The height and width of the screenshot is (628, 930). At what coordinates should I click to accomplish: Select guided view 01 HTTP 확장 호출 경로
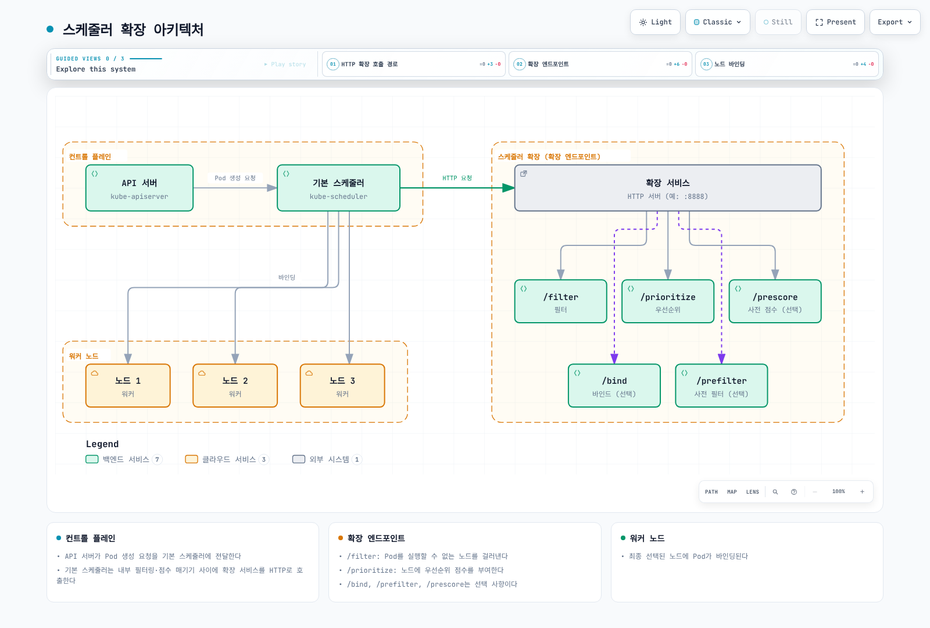pyautogui.click(x=413, y=64)
